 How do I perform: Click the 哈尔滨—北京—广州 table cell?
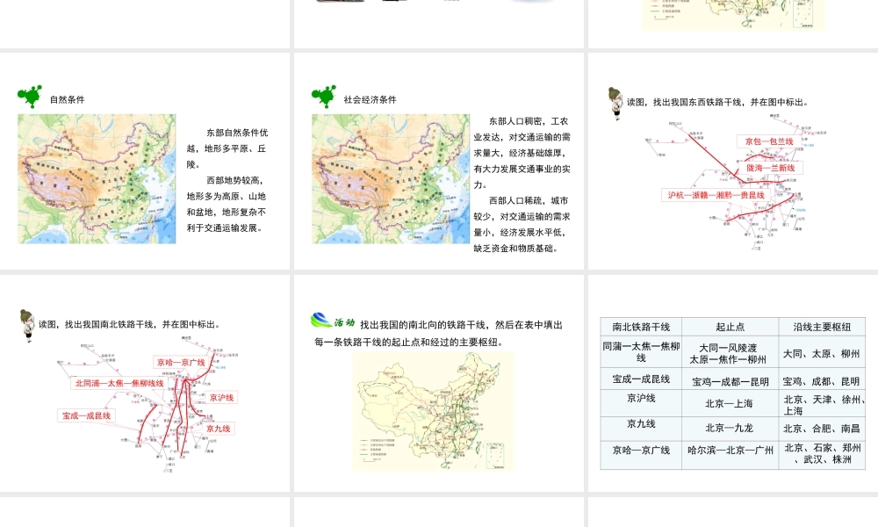coord(730,451)
